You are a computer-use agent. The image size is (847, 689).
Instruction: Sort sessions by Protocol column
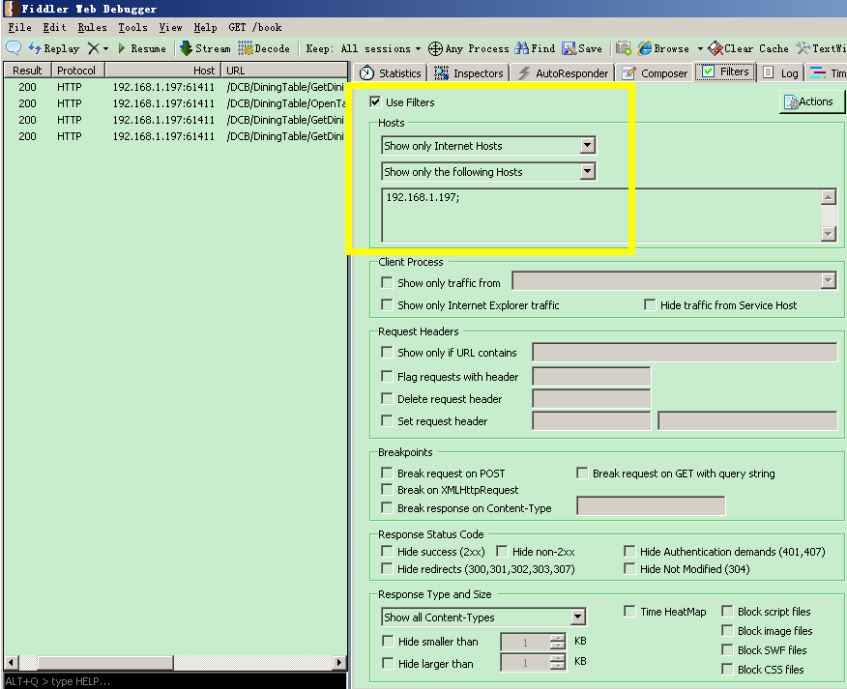[x=76, y=71]
